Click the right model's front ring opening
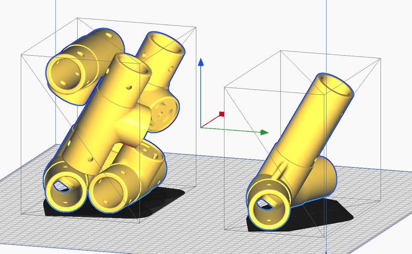Screen dimensions: 412x254 269,204
